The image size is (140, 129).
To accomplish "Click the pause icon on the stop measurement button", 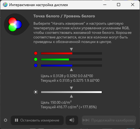I will click(x=17, y=120).
